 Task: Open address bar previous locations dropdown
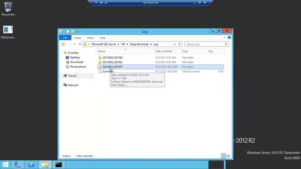coord(174,44)
